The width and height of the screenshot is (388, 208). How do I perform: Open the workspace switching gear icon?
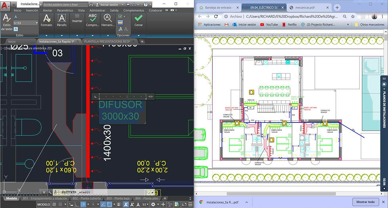click(153, 204)
